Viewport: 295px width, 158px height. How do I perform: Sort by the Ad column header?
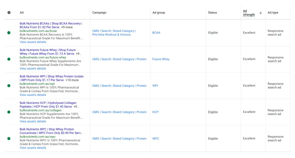21,13
